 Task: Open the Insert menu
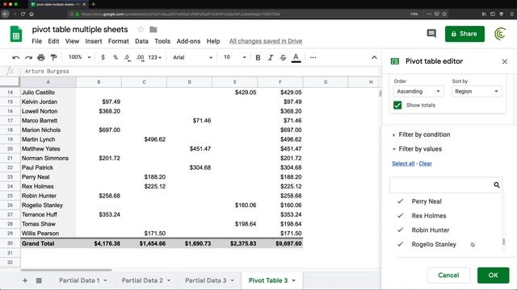click(x=94, y=41)
